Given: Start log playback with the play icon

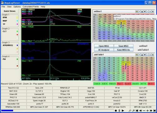Looking at the screenshot, I should [123, 110].
